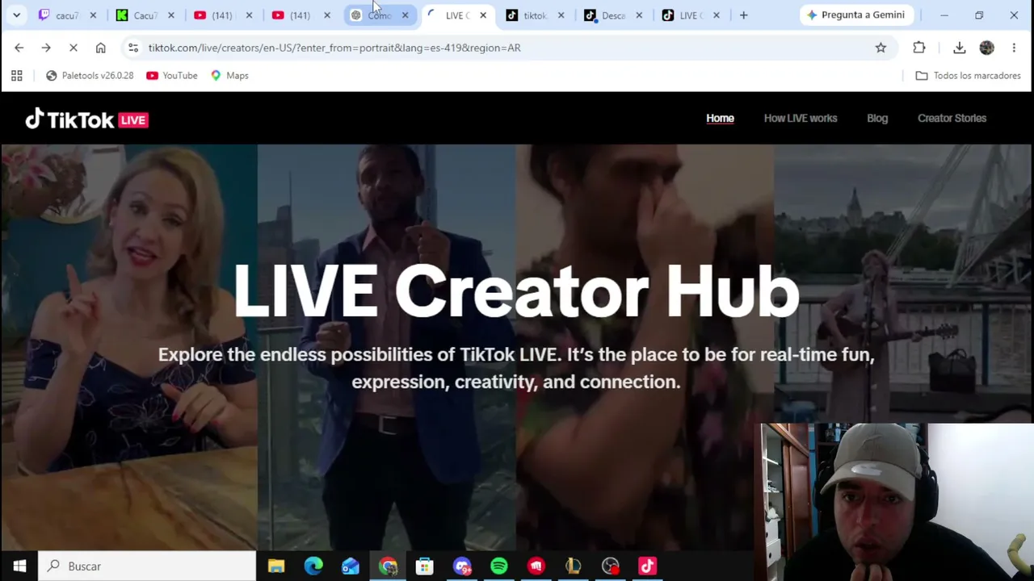Open the Creator Stories page
This screenshot has width=1034, height=581.
tap(952, 118)
